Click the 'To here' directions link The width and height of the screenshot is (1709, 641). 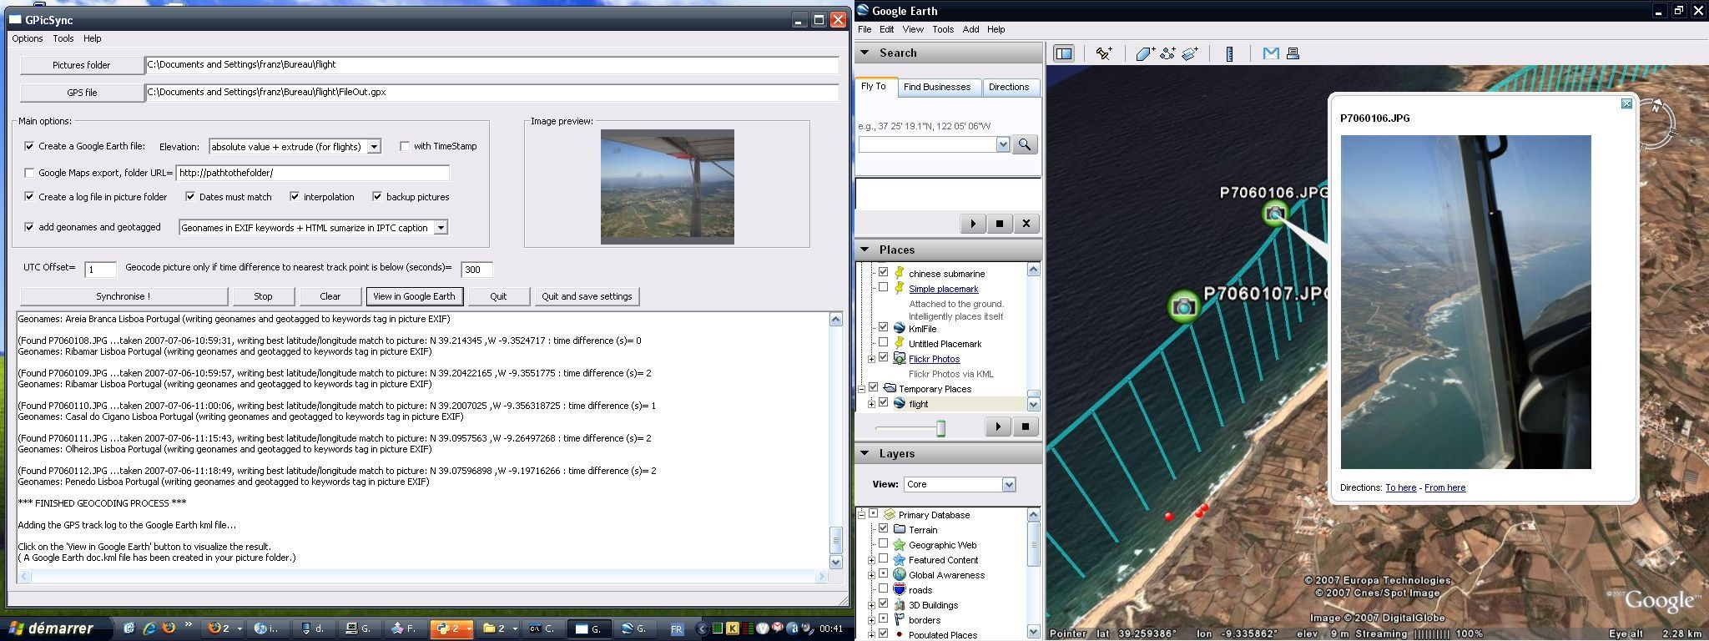[1400, 487]
